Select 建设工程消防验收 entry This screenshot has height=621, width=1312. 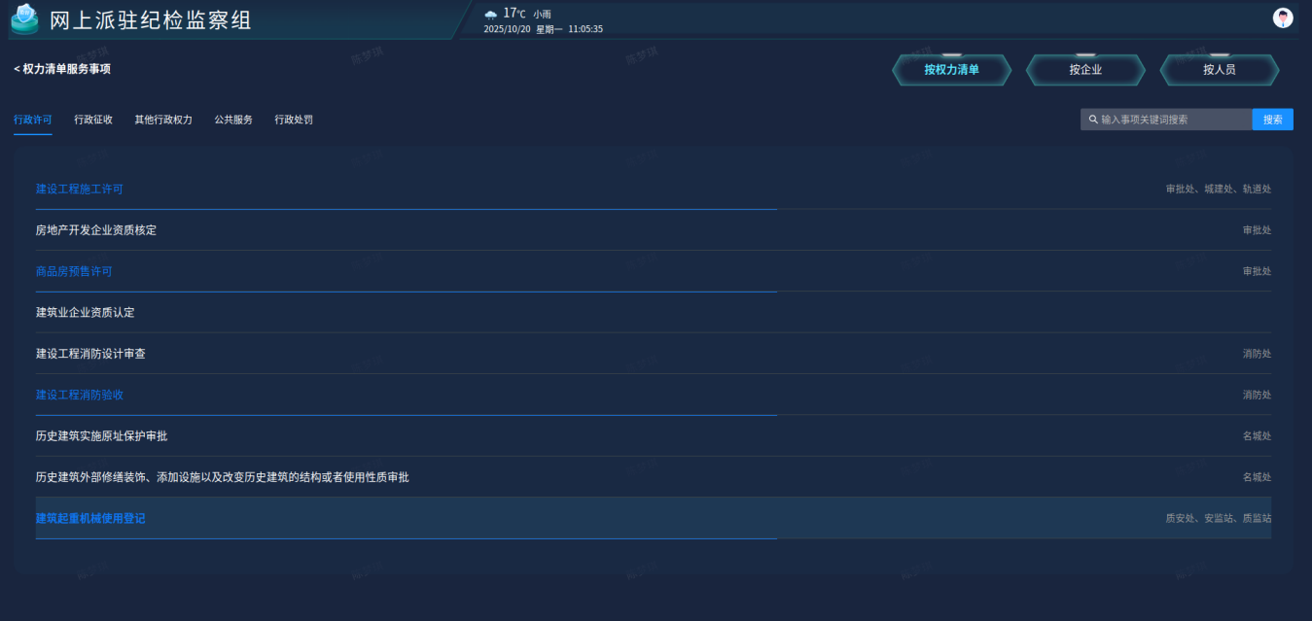click(x=80, y=396)
